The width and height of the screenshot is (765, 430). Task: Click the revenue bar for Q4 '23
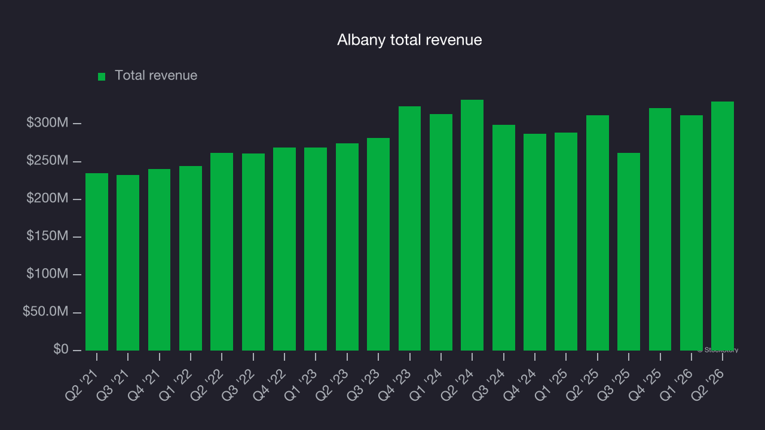point(410,228)
